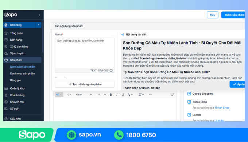Open the text alignment dropdown
Viewport: 248px width, 142px height.
tap(141, 95)
